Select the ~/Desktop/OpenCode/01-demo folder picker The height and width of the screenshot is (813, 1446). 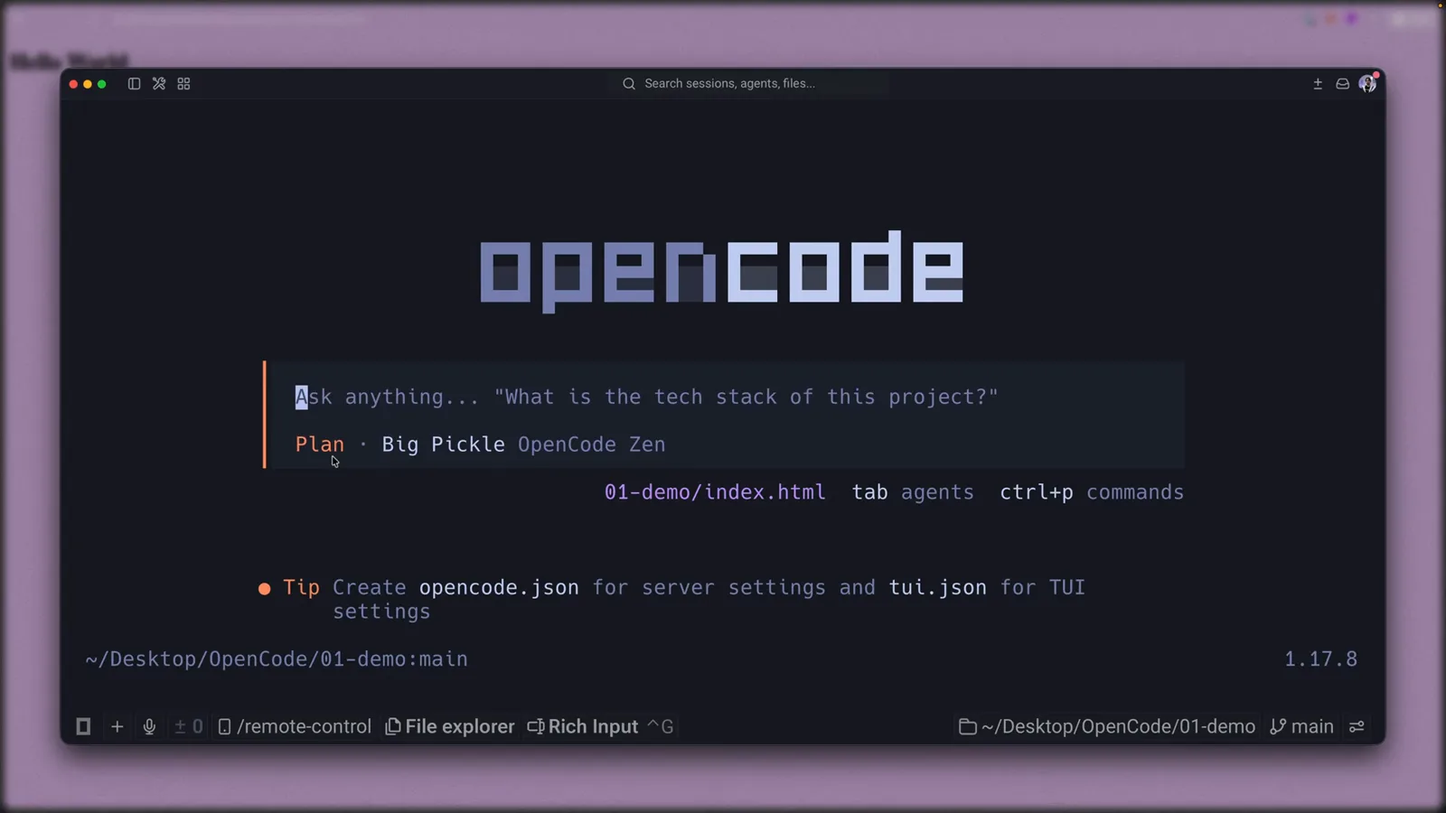[x=1107, y=726]
